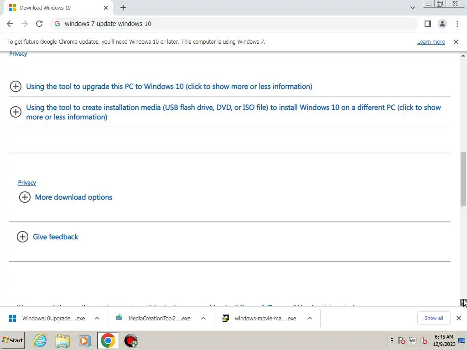Open Privacy link above More download options
The width and height of the screenshot is (467, 350).
(x=27, y=183)
